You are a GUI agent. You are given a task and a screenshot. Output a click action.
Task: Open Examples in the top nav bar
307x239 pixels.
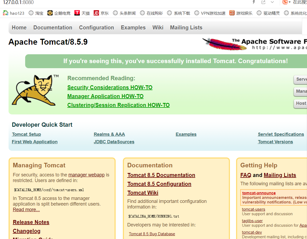(133, 28)
